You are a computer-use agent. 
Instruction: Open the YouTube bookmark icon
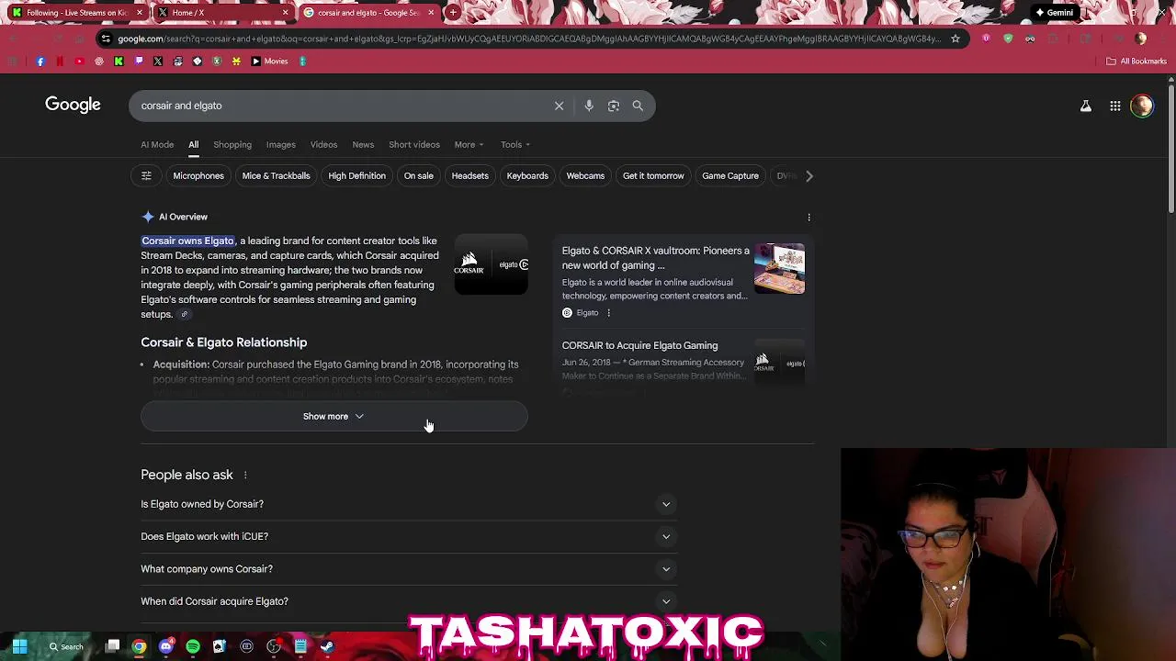(x=79, y=62)
